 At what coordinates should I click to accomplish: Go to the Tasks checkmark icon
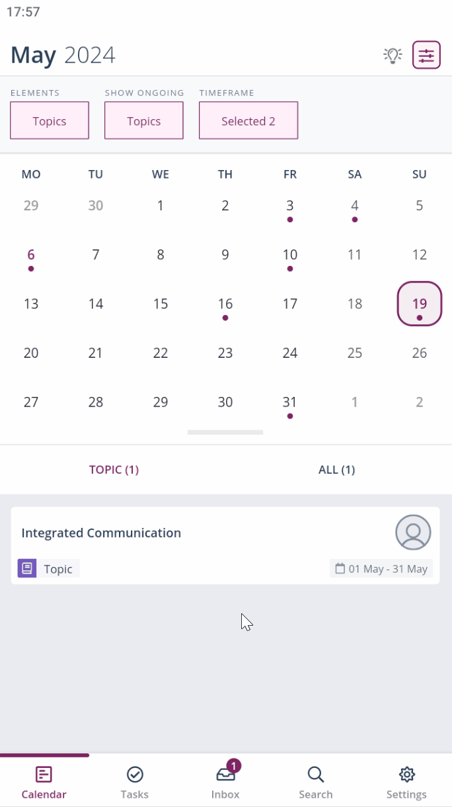135,775
